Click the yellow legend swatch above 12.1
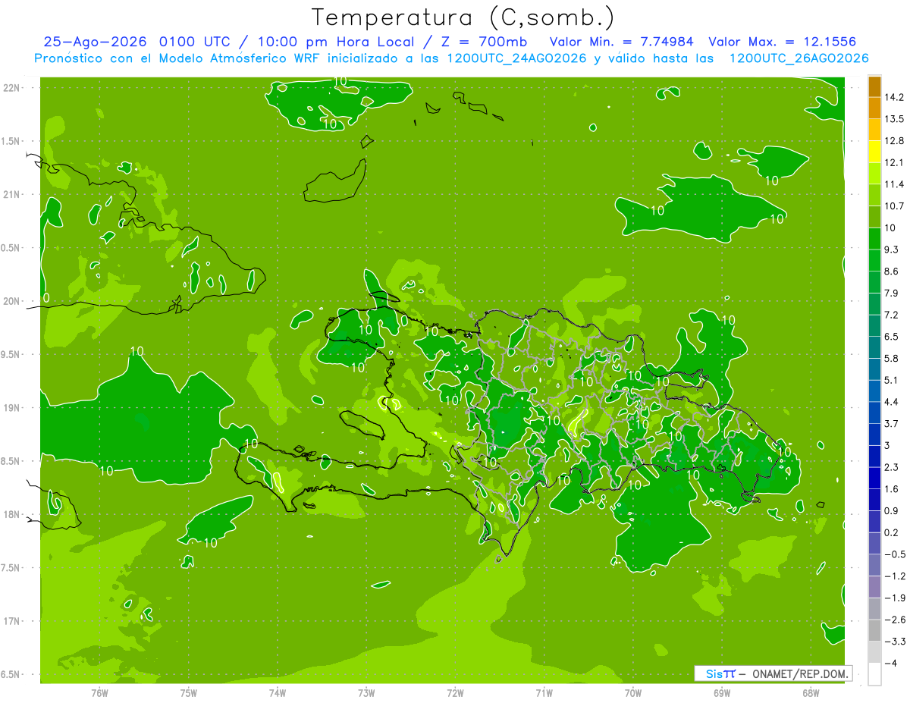Viewport: 910px width, 703px height. pos(874,152)
